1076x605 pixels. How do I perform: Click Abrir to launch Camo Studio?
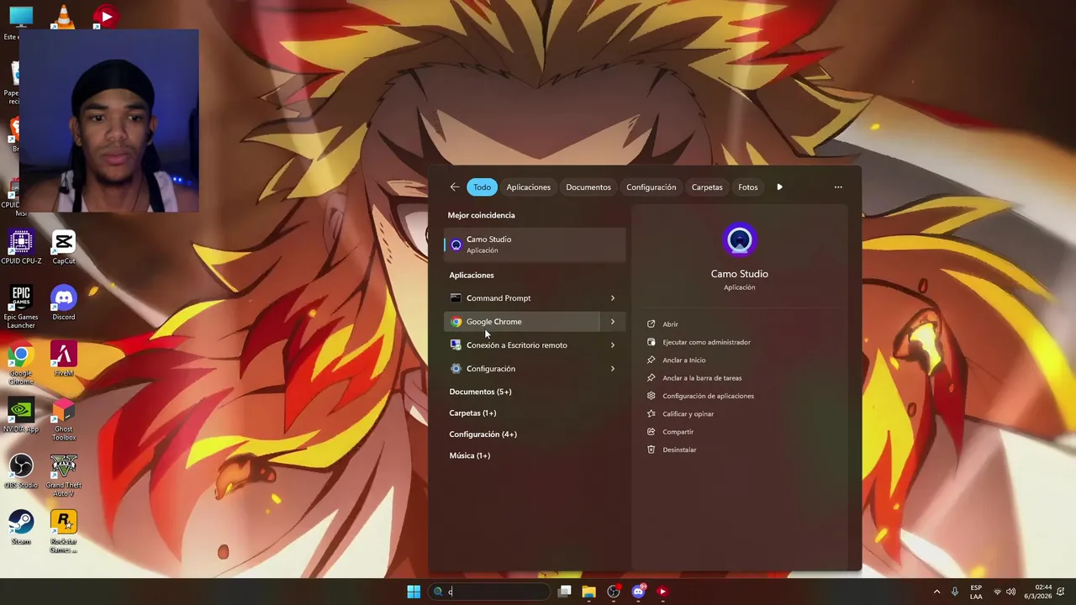(670, 324)
